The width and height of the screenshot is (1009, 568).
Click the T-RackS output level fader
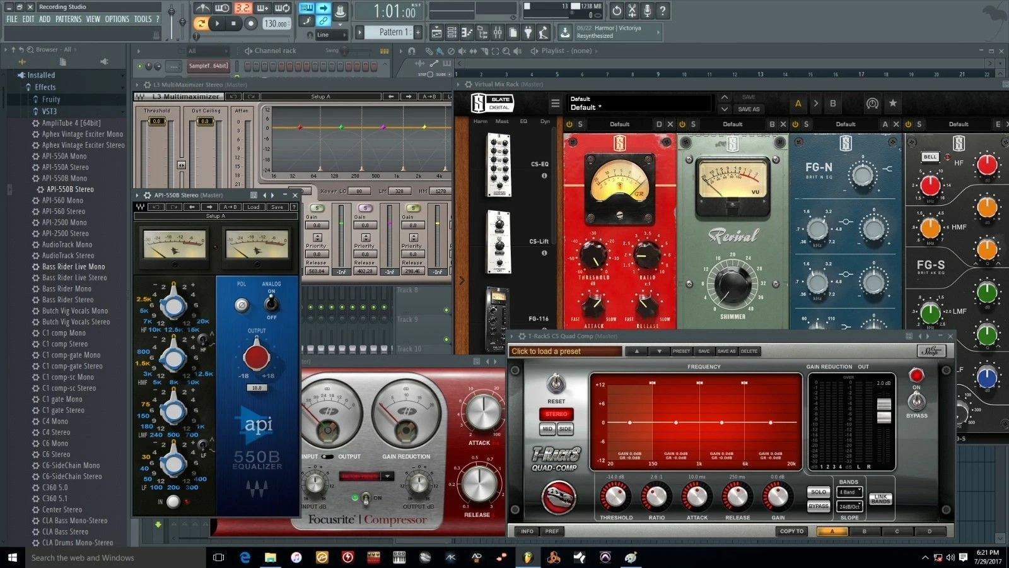point(884,410)
